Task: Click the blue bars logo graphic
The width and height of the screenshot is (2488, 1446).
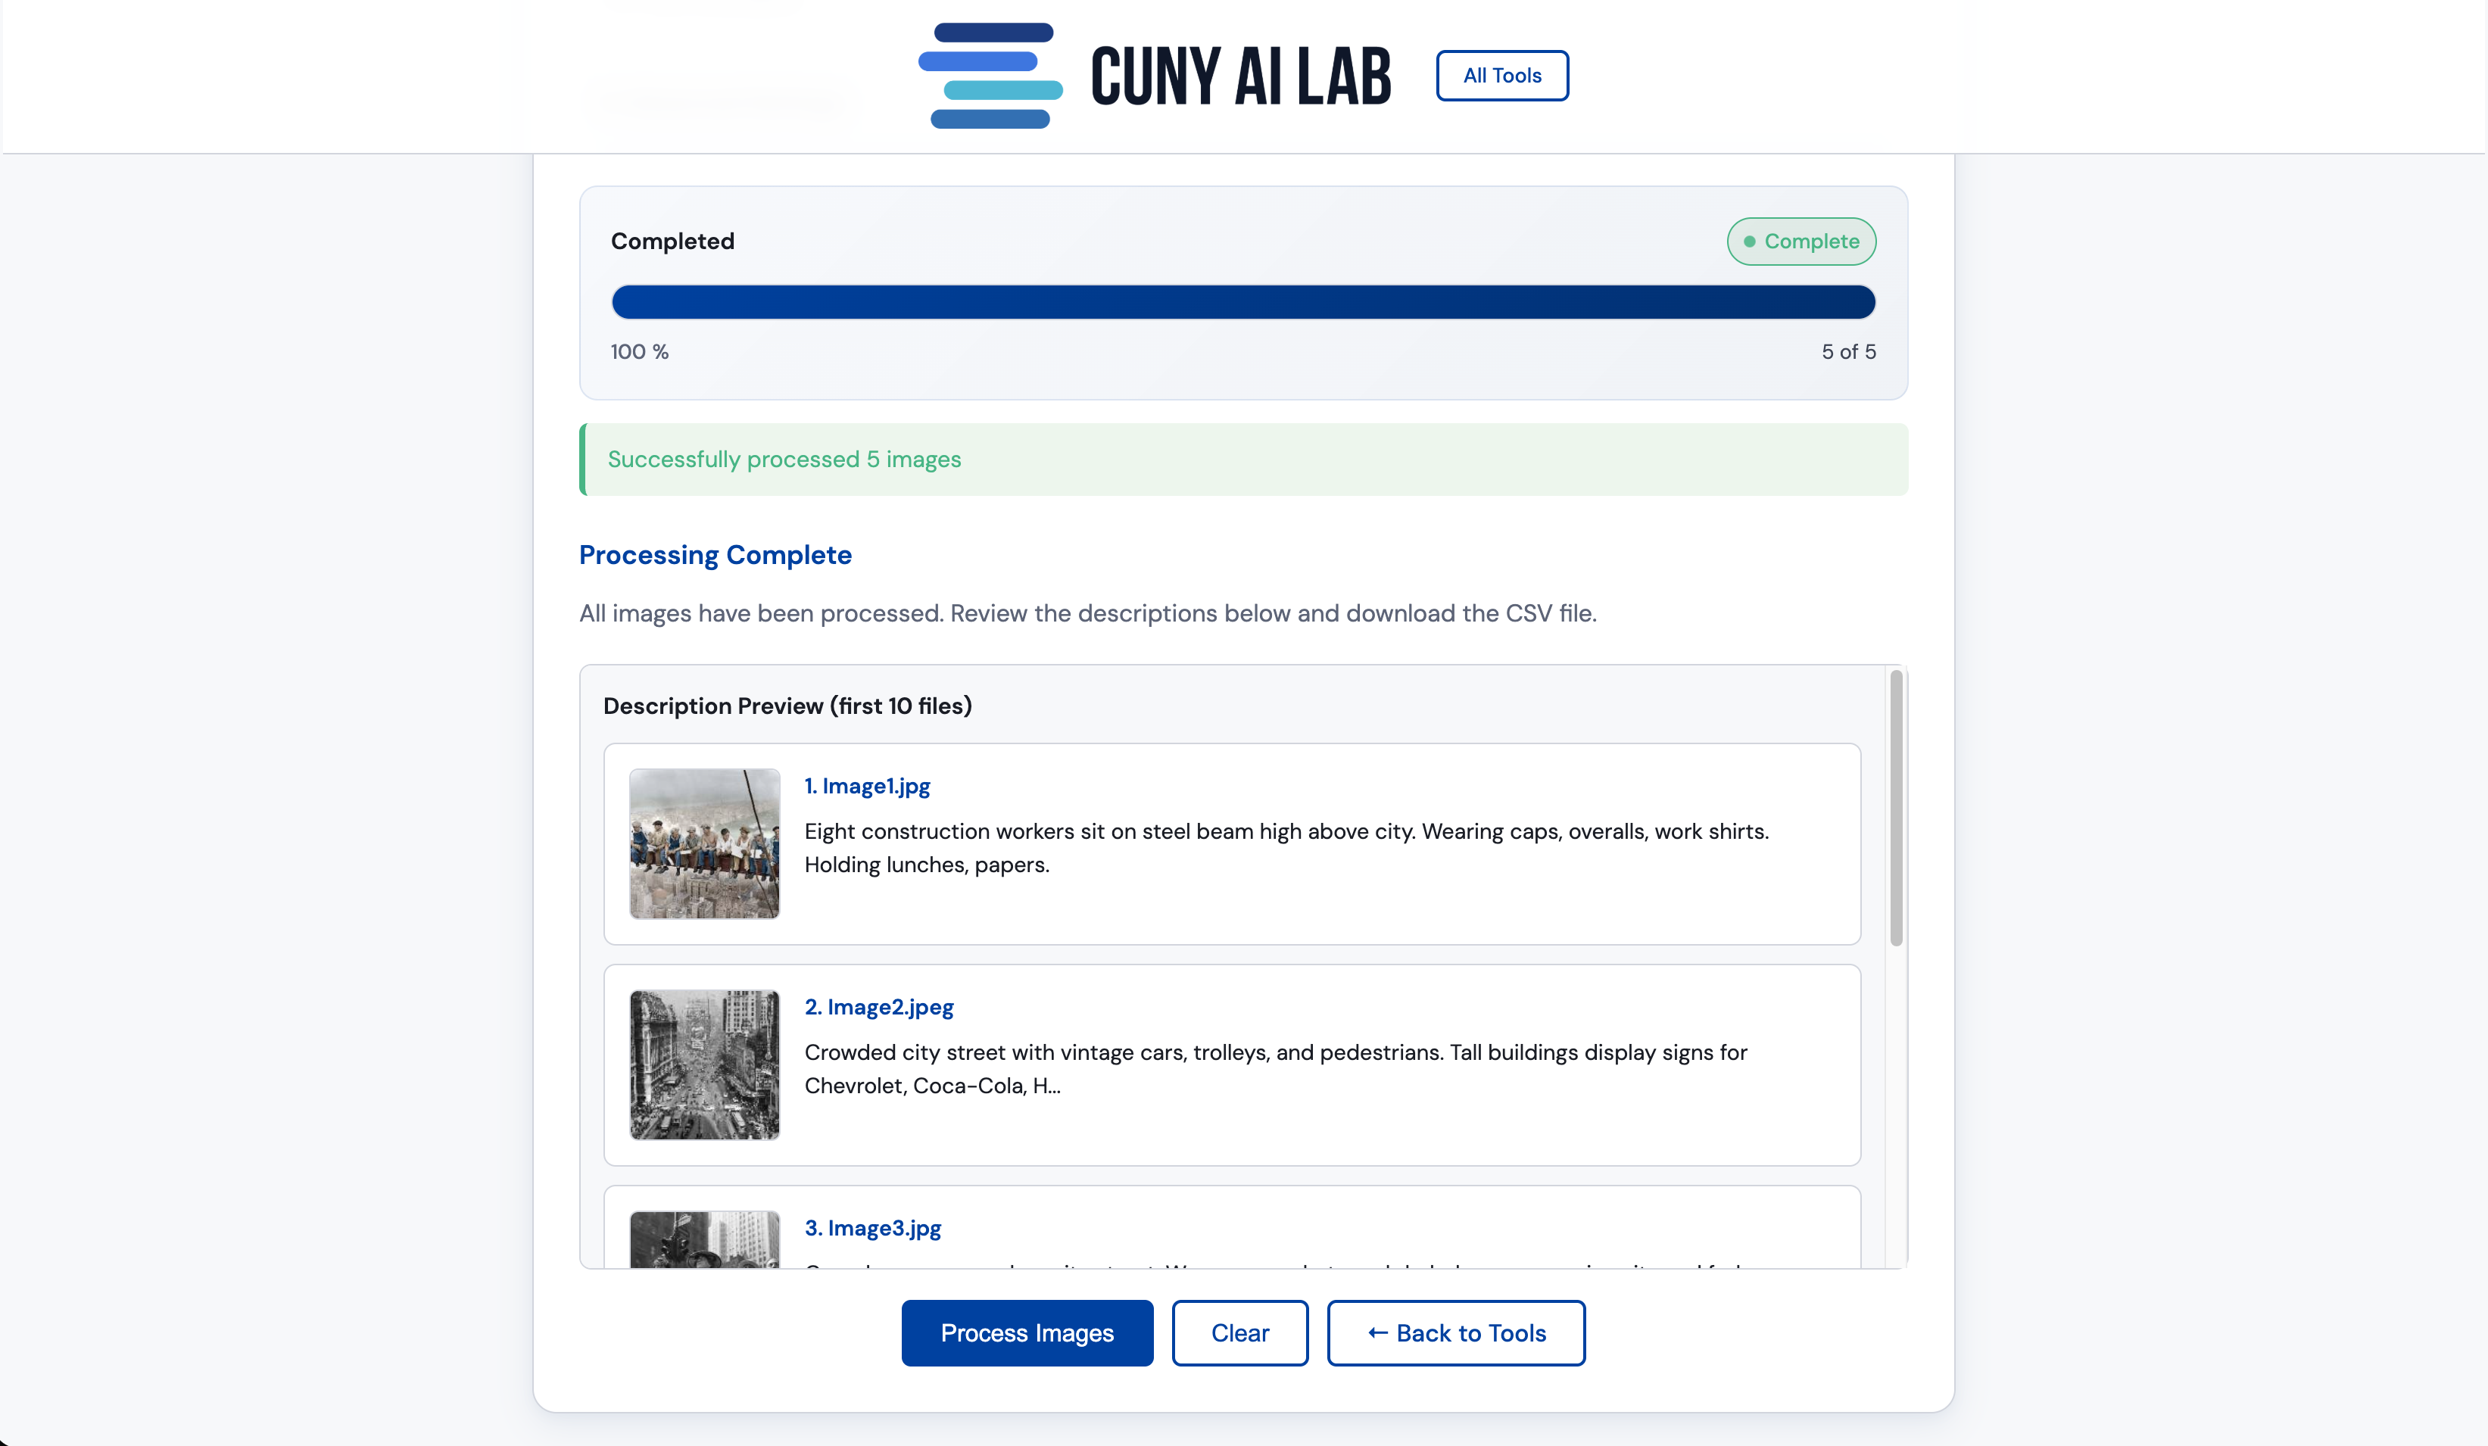Action: pos(990,75)
